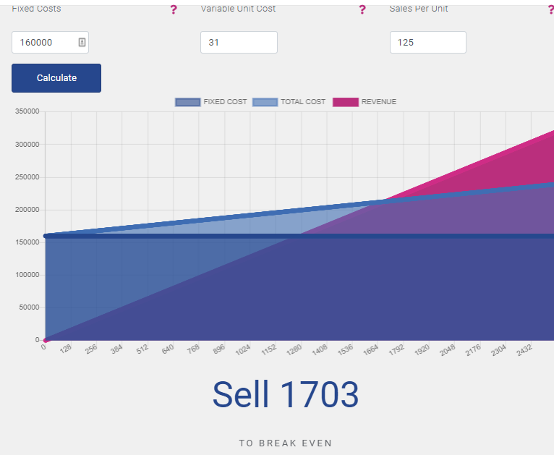Click the 350000 label on the y-axis

[x=27, y=111]
